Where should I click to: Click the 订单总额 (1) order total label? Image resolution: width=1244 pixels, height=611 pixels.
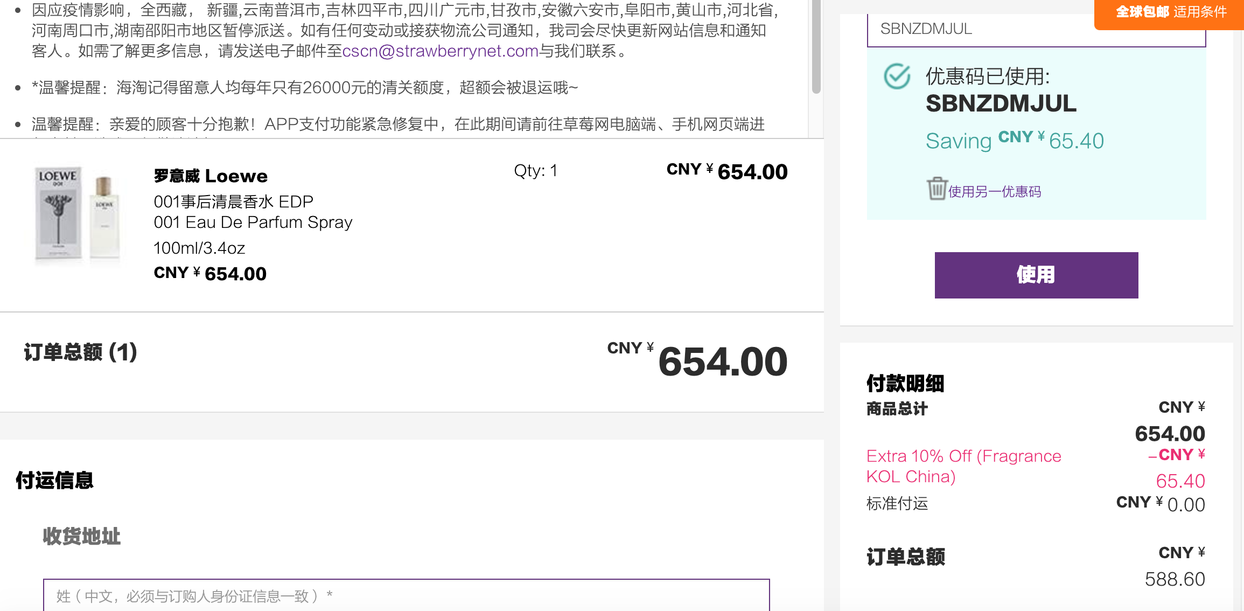point(80,352)
